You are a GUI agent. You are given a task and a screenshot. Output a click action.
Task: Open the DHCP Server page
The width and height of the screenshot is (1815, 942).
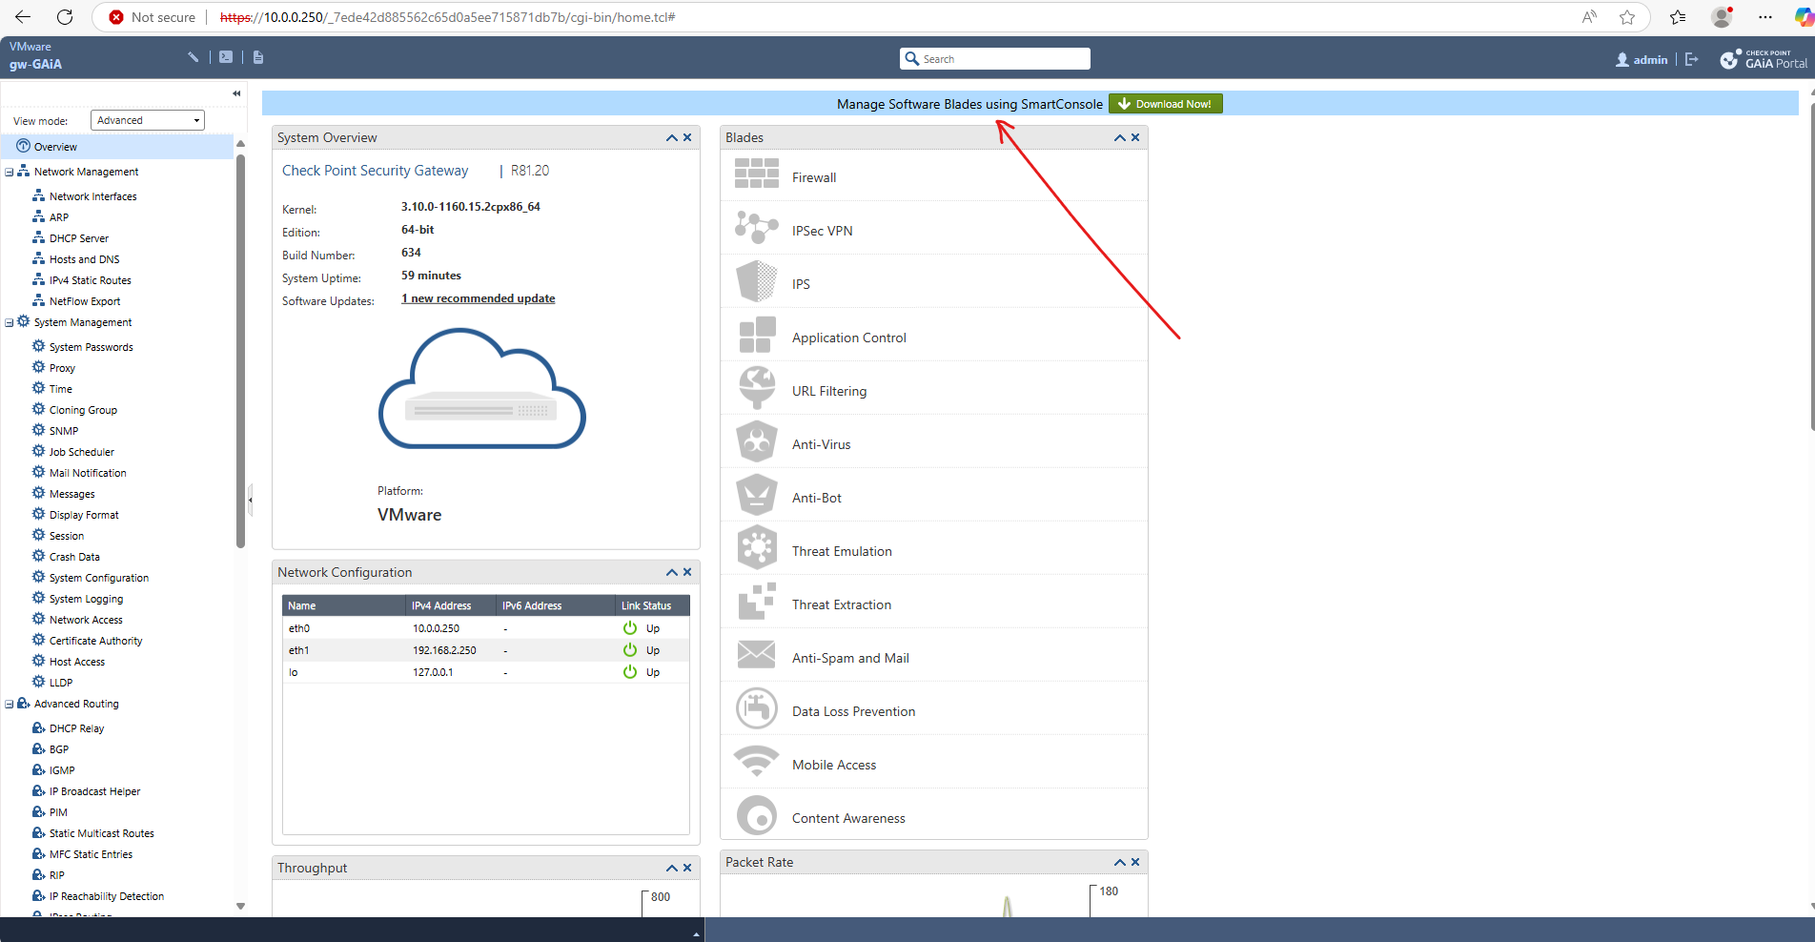point(79,238)
